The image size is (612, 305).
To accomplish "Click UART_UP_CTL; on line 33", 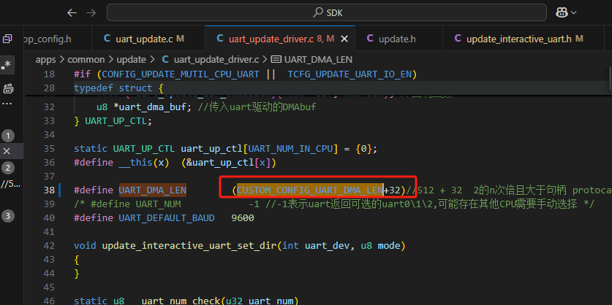I will (118, 120).
